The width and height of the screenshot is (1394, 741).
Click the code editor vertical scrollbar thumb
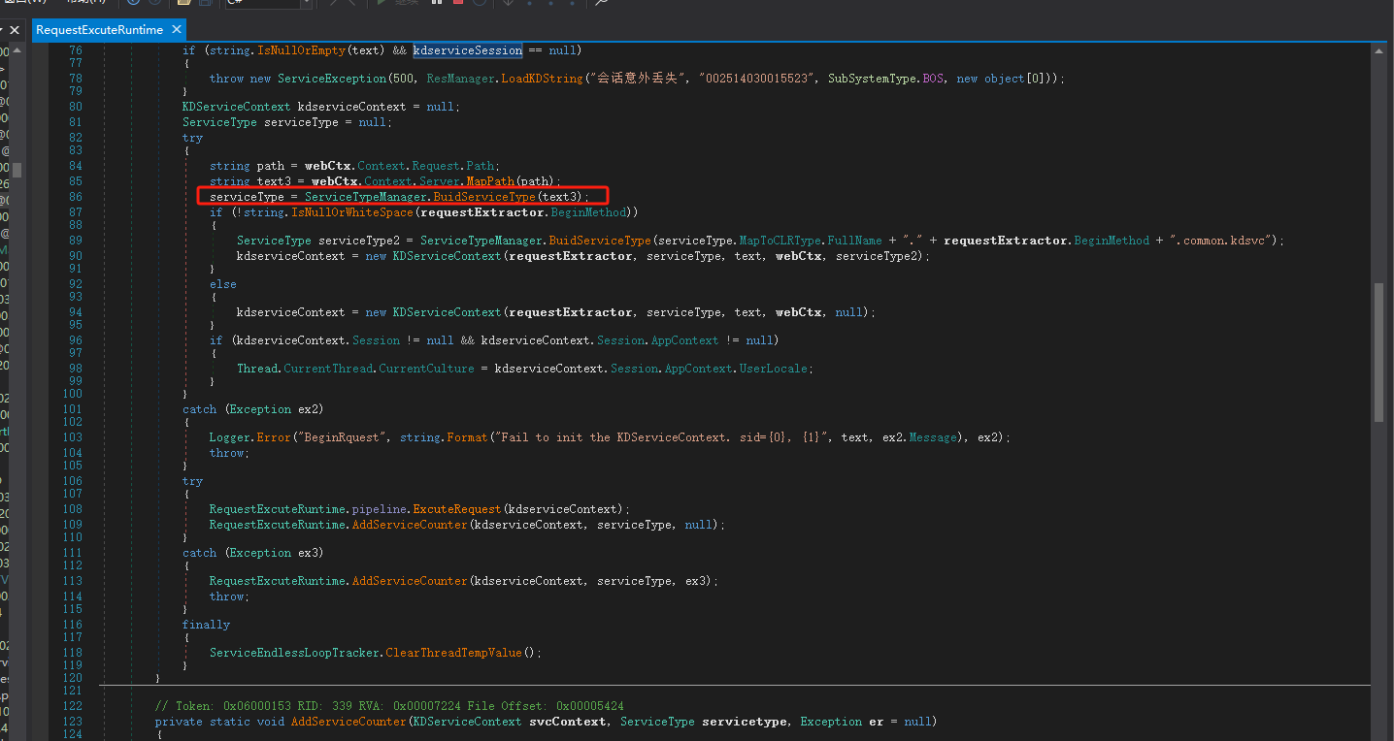point(1379,352)
